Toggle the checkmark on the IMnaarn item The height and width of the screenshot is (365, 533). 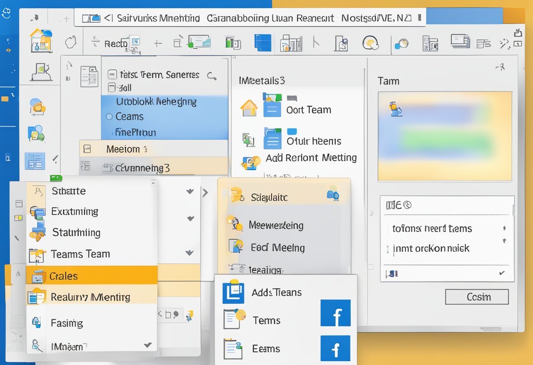(148, 346)
